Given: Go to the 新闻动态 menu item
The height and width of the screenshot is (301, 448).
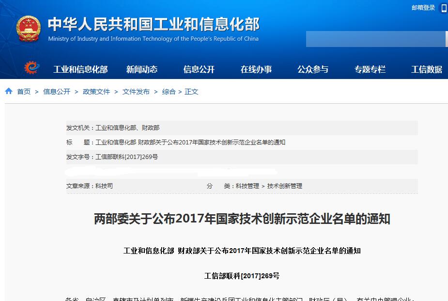Looking at the screenshot, I should [142, 69].
